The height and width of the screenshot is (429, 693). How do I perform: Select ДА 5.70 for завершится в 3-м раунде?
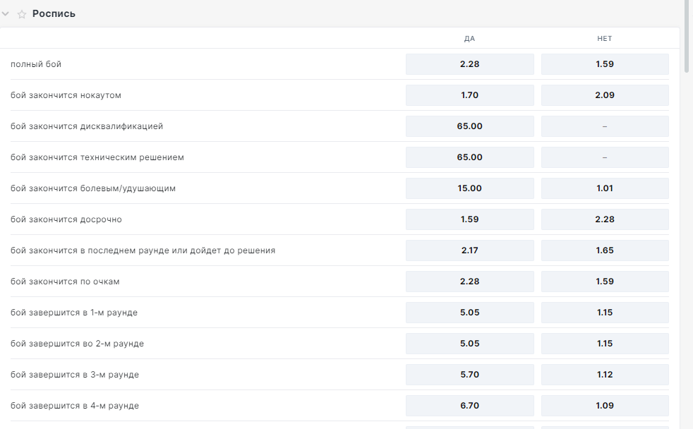(x=469, y=374)
